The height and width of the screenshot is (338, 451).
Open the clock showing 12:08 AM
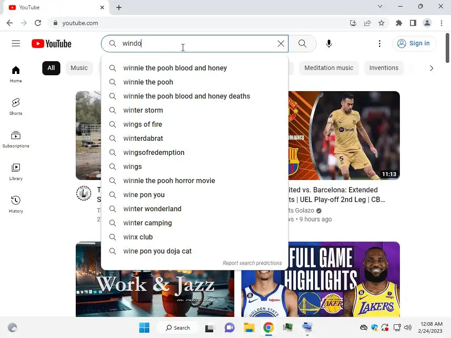(x=430, y=327)
